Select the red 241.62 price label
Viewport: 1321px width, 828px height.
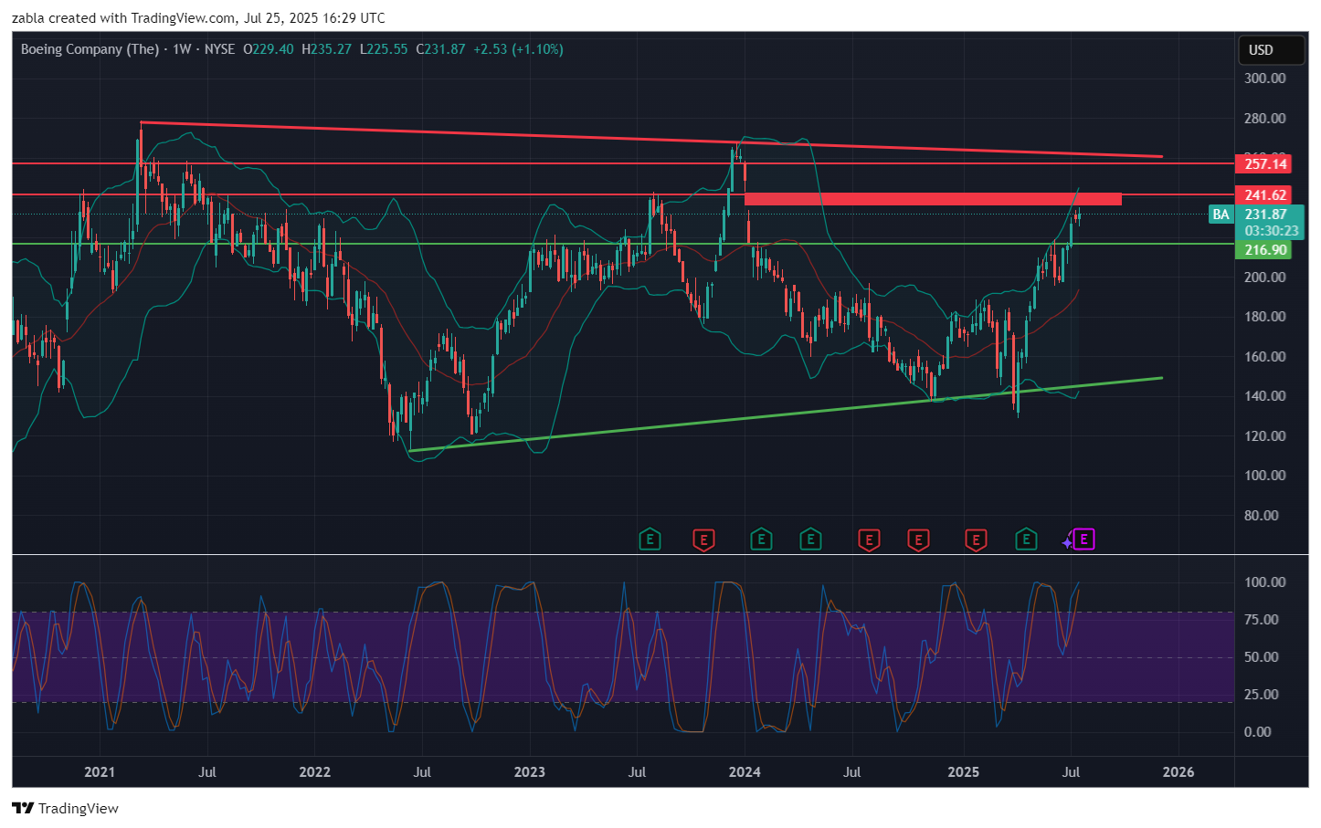coord(1265,194)
